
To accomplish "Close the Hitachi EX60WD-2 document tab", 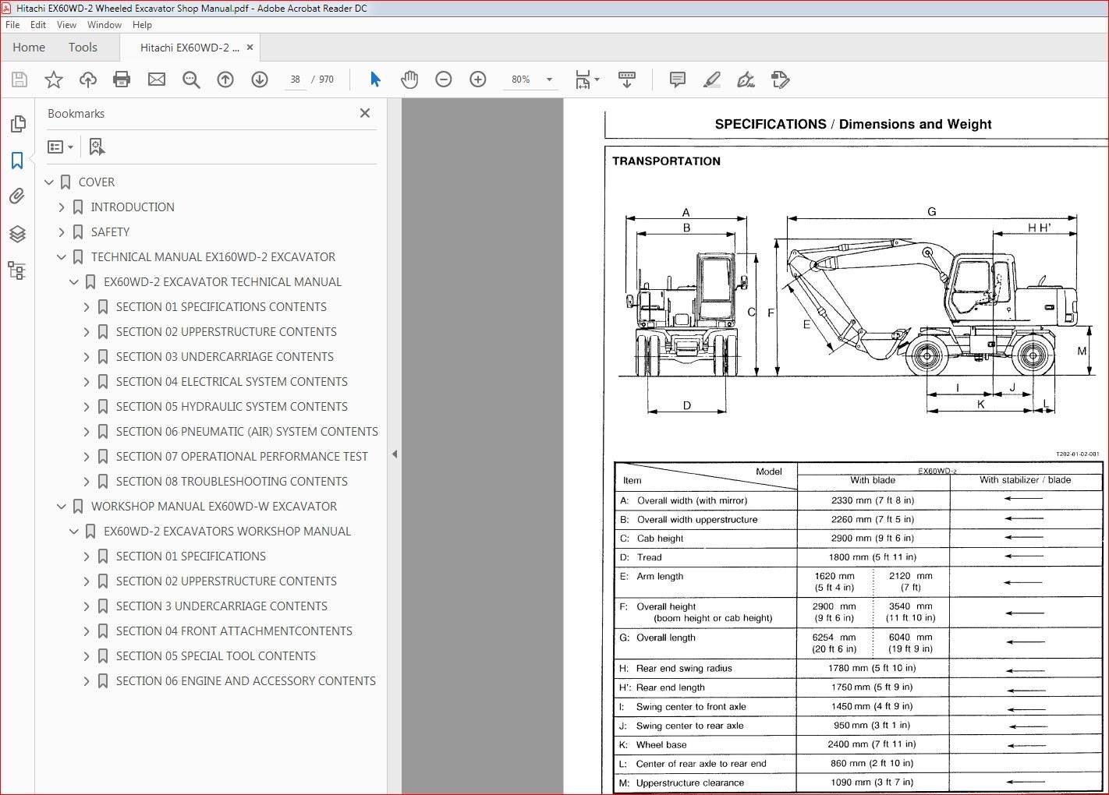I will (x=250, y=48).
